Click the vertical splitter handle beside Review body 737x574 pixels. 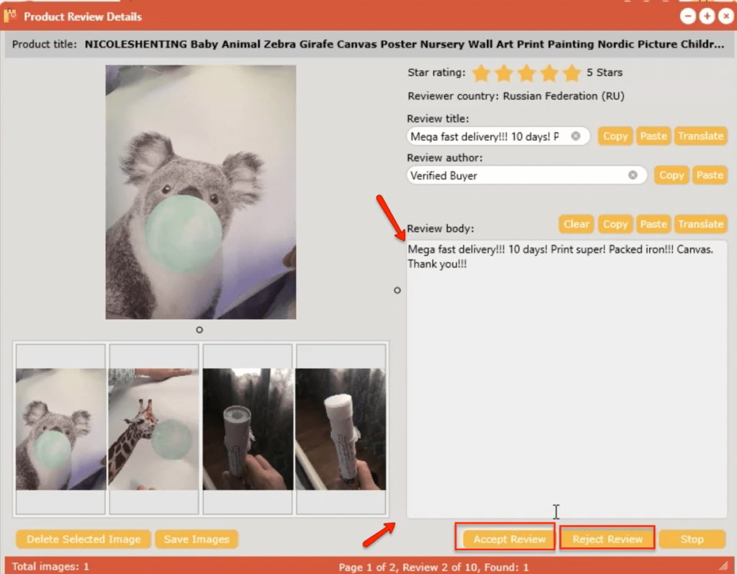pos(397,290)
